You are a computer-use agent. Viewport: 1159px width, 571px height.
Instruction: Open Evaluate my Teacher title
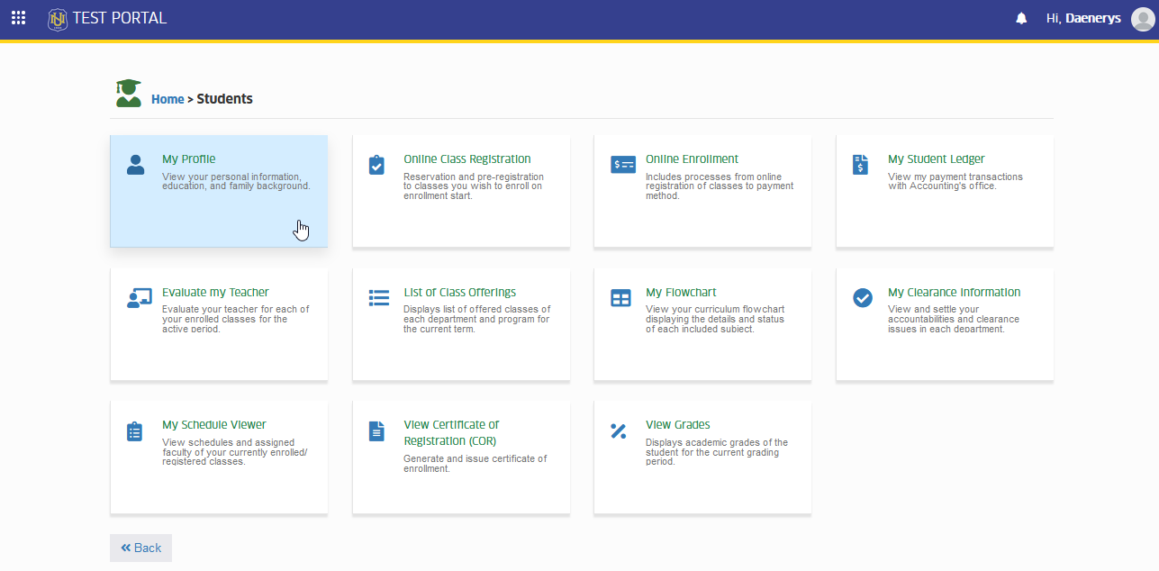(x=215, y=293)
